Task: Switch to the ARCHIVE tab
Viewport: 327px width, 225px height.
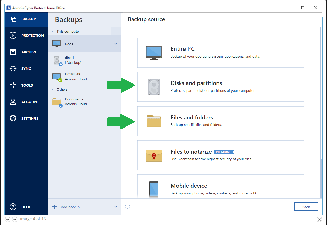Action: [26, 52]
